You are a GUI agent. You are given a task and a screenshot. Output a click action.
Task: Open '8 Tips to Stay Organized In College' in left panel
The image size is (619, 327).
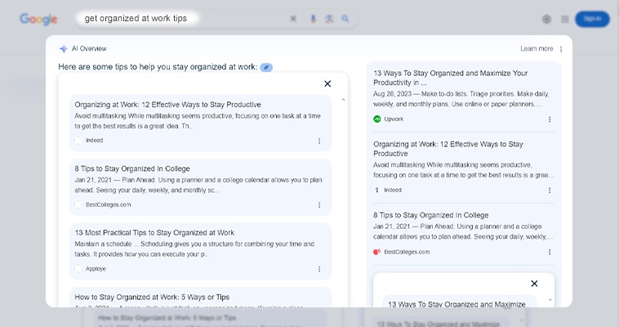click(132, 169)
